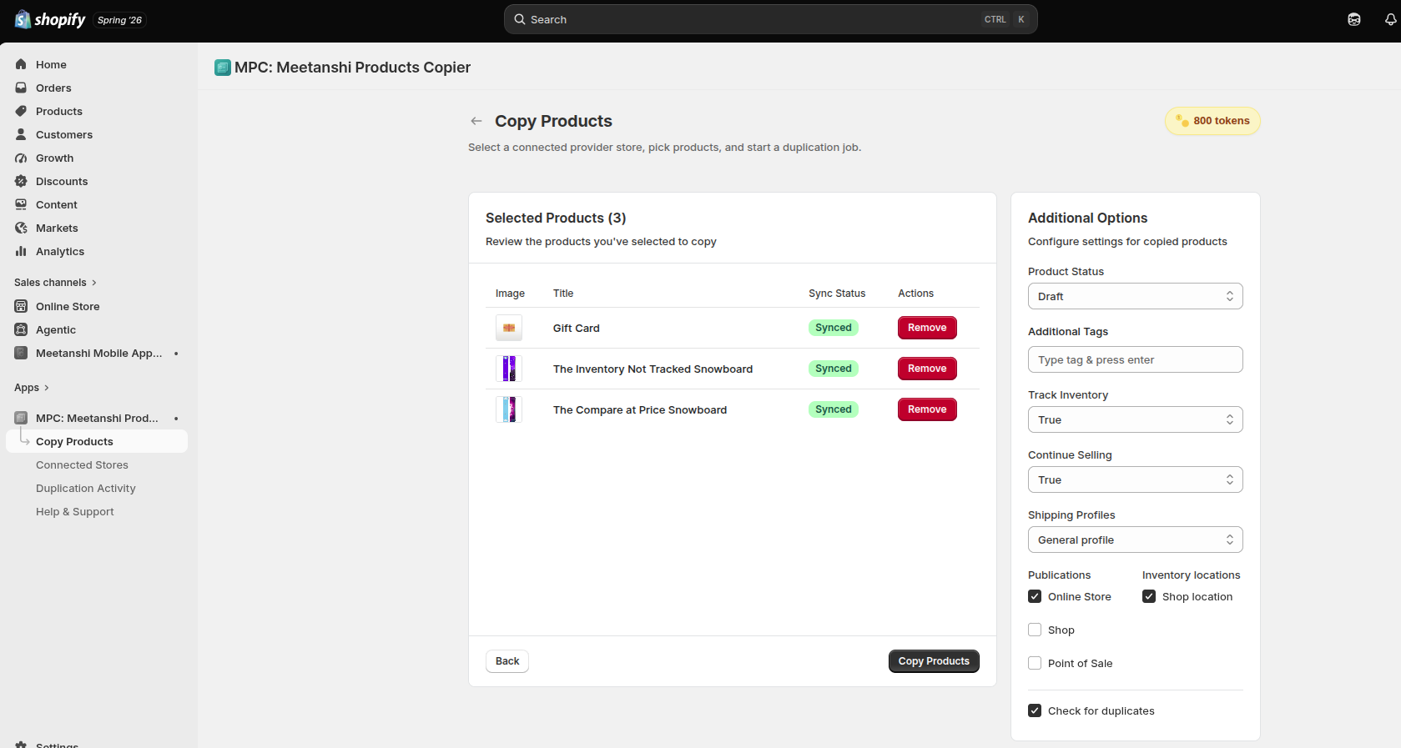Image resolution: width=1401 pixels, height=748 pixels.
Task: Click the Inventory Not Tracked Snowboard thumbnail
Action: tap(509, 369)
